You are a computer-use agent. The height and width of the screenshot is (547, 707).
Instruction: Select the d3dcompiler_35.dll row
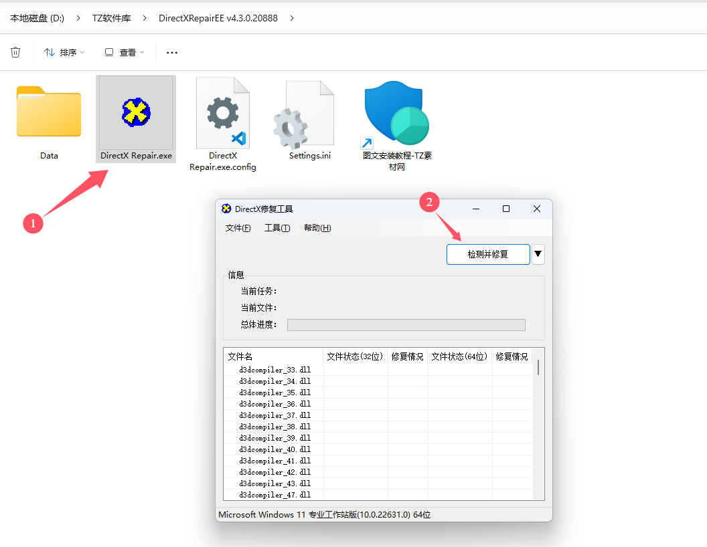(x=378, y=393)
